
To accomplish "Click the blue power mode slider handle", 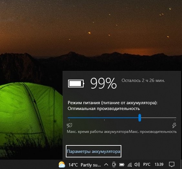I will coord(140,118).
